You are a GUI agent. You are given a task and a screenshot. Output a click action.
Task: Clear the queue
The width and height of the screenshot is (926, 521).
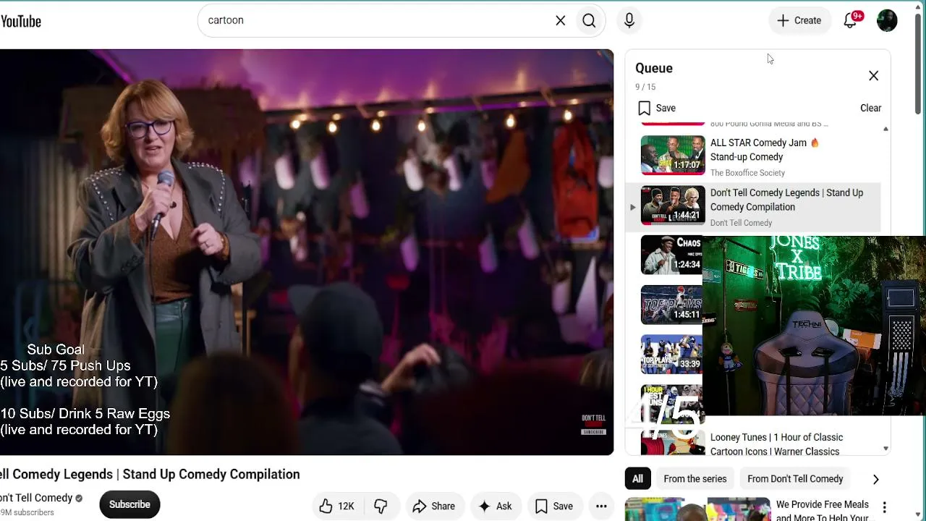point(870,108)
